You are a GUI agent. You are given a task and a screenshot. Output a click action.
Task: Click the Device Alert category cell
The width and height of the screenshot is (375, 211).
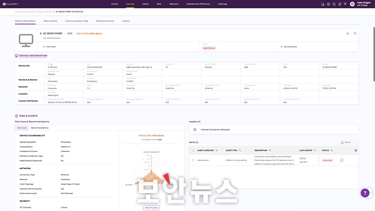tap(203, 160)
